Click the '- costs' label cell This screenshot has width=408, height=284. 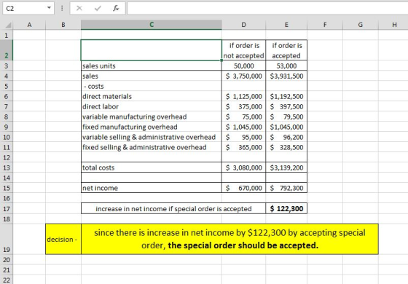[x=152, y=86]
